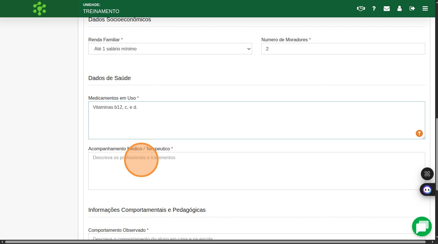Click the logout arrow icon

pyautogui.click(x=412, y=9)
